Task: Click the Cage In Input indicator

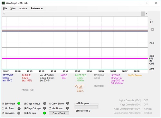Action: click(44, 103)
